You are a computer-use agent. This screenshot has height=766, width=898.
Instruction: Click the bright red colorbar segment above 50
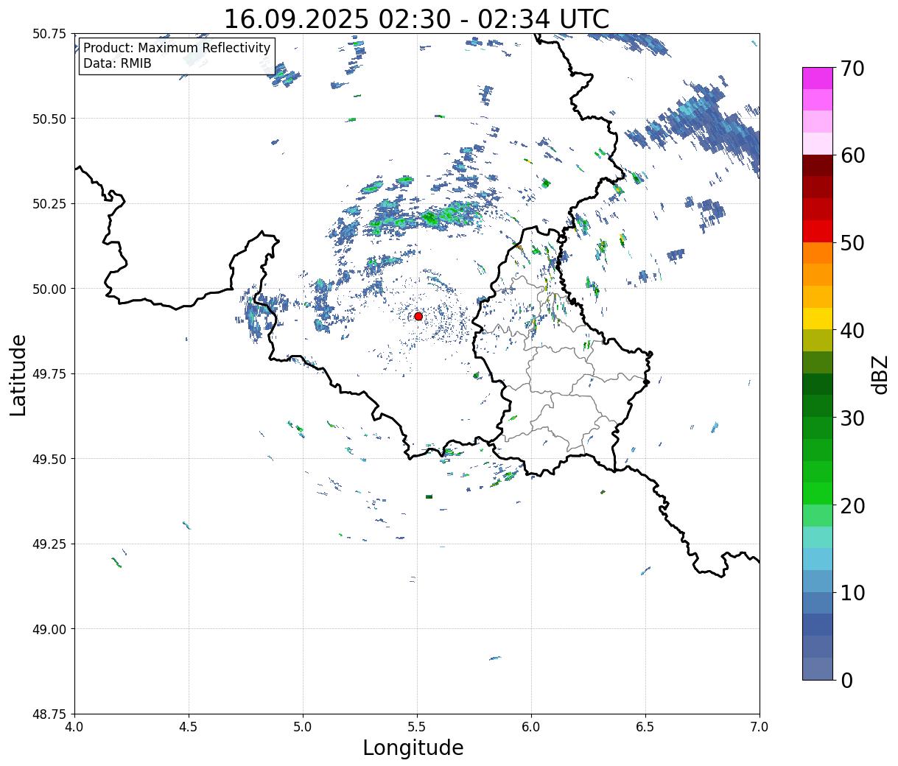point(818,231)
